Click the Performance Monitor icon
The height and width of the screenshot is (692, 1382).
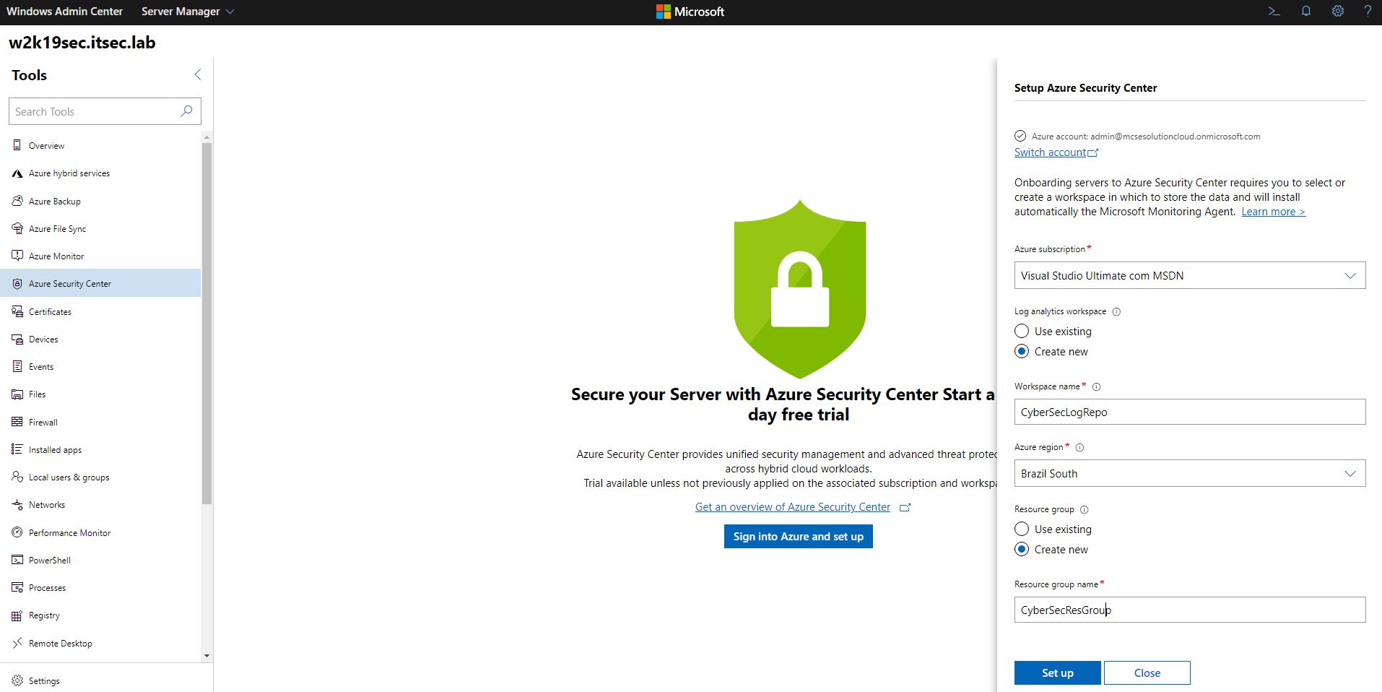17,532
